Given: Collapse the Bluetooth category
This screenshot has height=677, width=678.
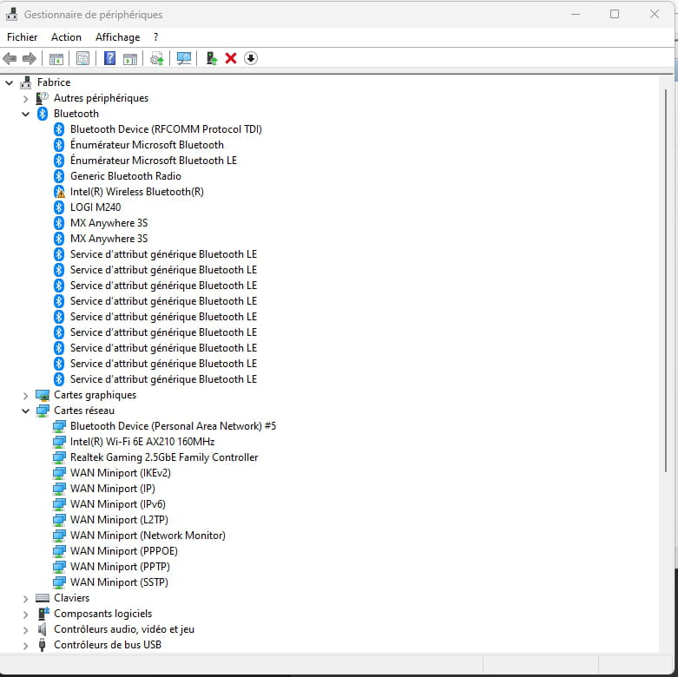Looking at the screenshot, I should point(25,114).
